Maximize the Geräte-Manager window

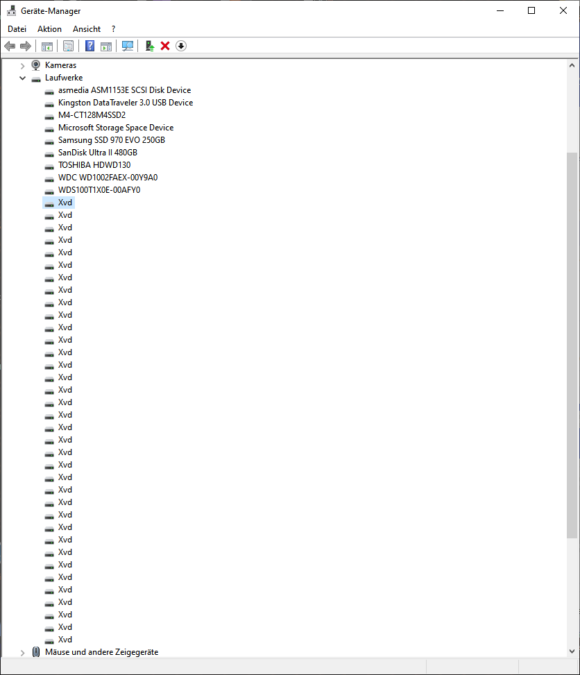(x=531, y=11)
